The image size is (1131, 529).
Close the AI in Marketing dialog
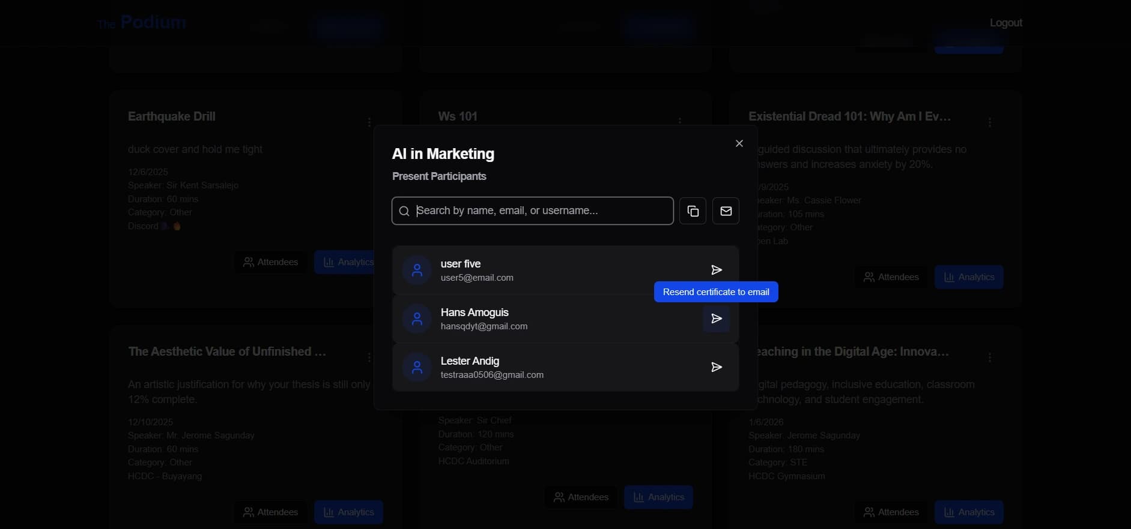point(739,143)
